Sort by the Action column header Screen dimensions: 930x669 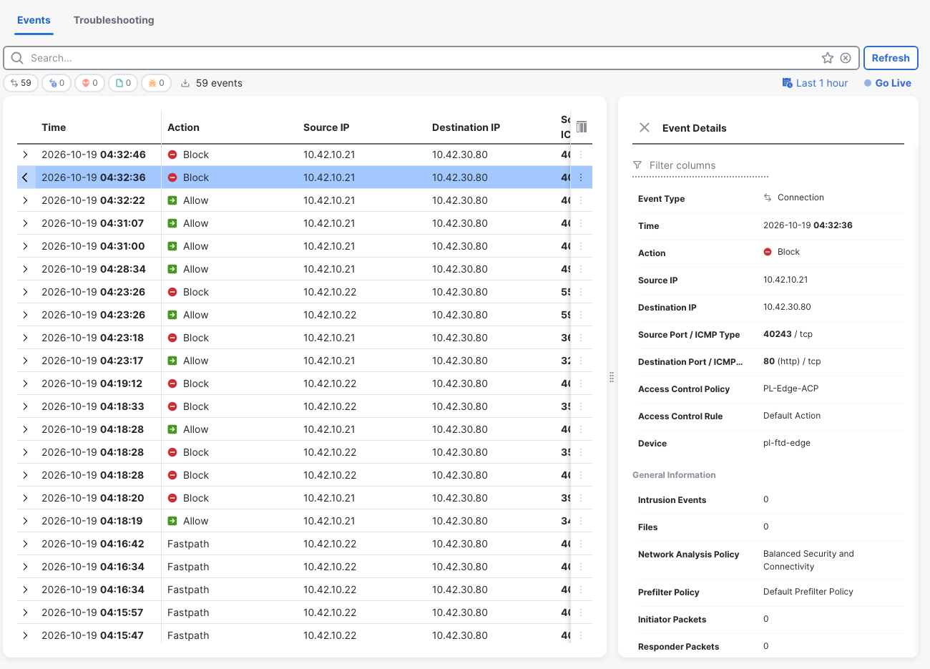pyautogui.click(x=183, y=127)
